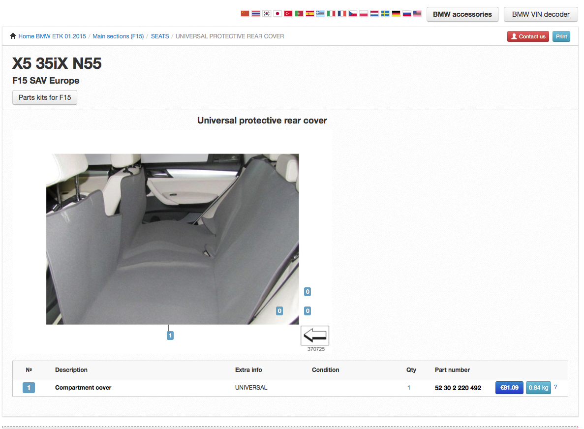Follow the SEATS breadcrumb link
Viewport: 584px width, 429px height.
pos(159,36)
